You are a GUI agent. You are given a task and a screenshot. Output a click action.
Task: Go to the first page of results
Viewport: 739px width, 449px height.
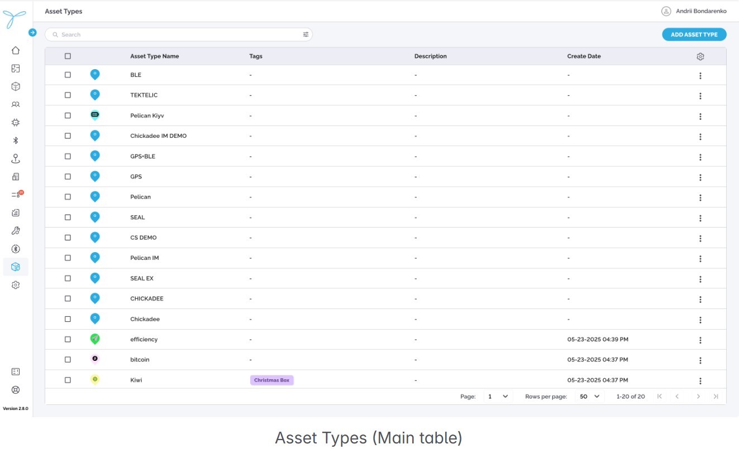[660, 397]
